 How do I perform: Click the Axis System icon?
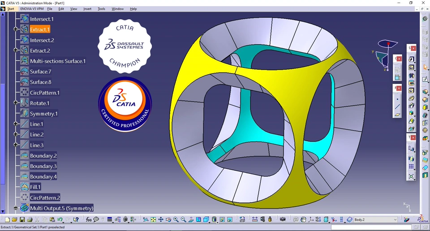[311, 219]
